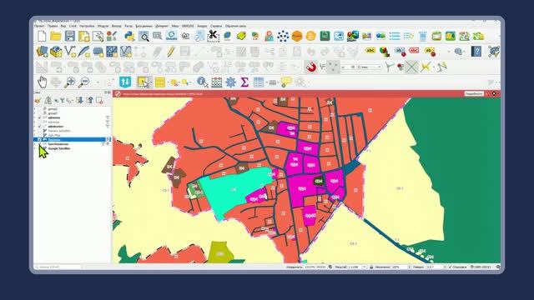Screen dimensions: 534x300
Task: Click the dark blue help book icon
Action: point(476,52)
